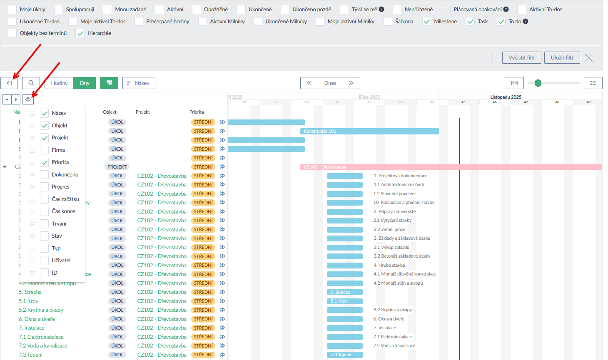Viewport: 608px width, 360px height.
Task: Open the Název sort dropdown
Action: point(138,83)
